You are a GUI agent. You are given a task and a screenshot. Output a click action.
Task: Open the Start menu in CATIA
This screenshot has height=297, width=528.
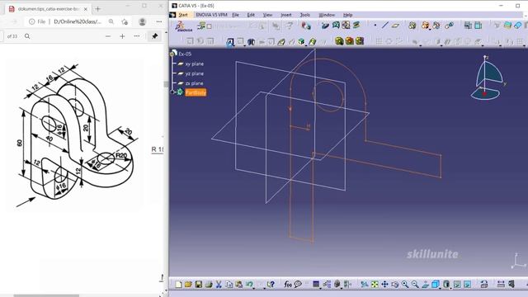coord(183,15)
